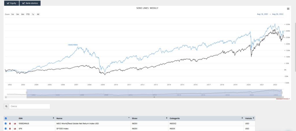Sort the table by Nome column
This screenshot has height=131, width=296.
[x=129, y=118]
